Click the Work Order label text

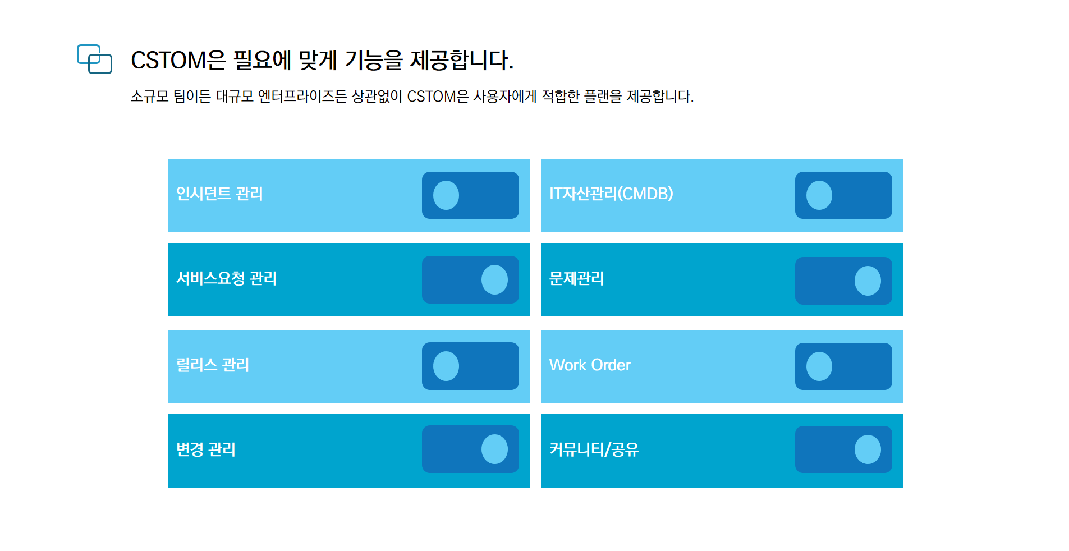590,365
